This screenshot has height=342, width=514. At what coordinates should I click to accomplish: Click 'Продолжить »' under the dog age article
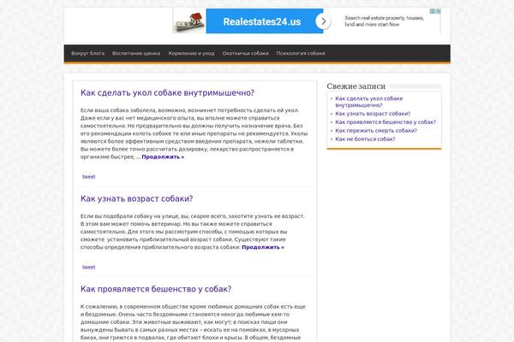pos(263,247)
